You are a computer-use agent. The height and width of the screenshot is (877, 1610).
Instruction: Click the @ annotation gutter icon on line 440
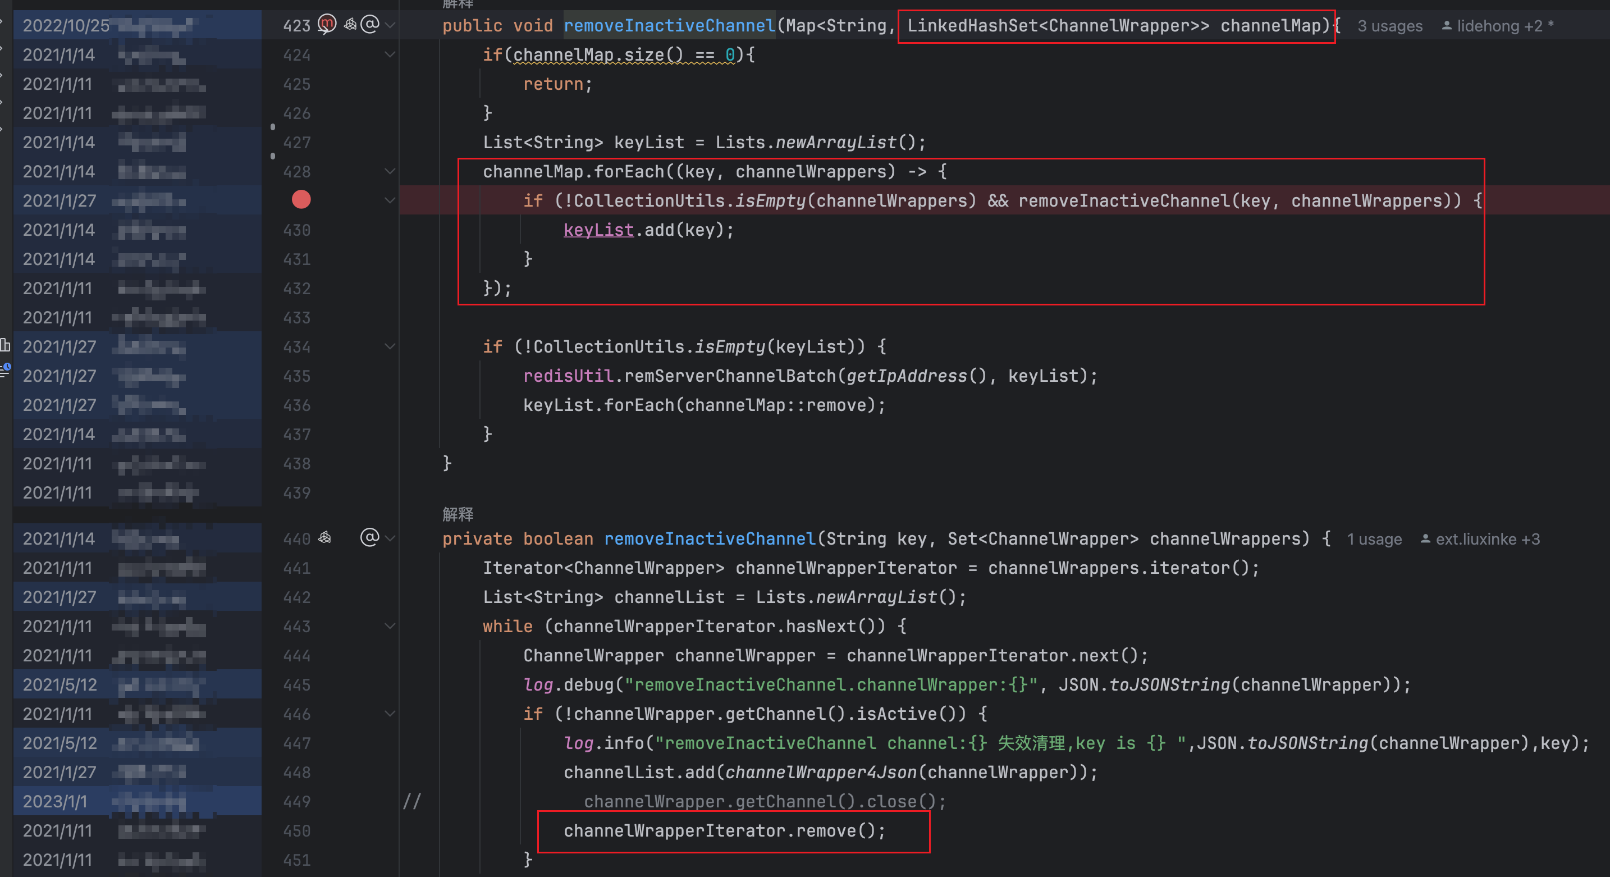370,537
